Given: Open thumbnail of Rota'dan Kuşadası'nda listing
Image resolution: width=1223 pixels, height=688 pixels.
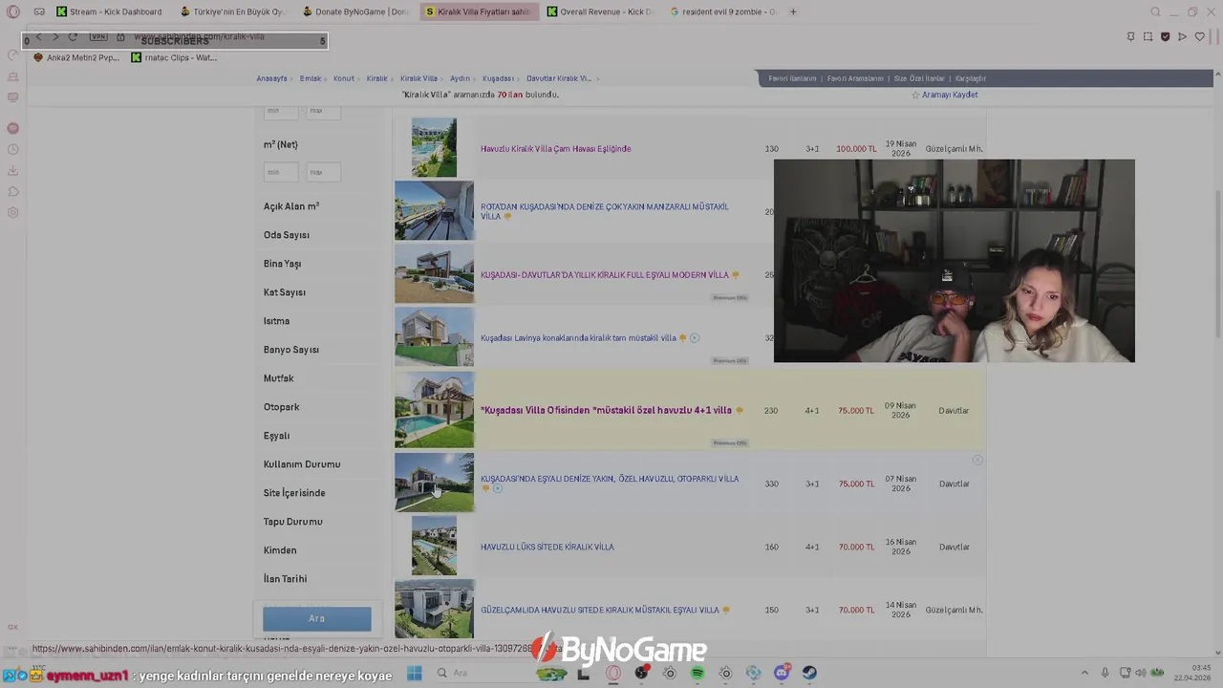Looking at the screenshot, I should 434,210.
